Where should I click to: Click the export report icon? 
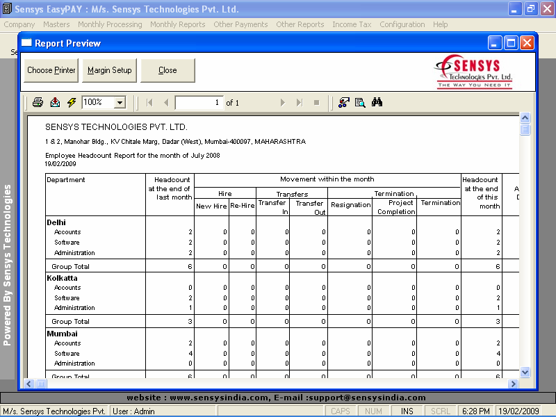[55, 102]
